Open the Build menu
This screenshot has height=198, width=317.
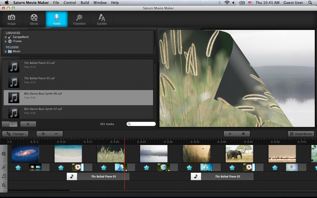85,3
